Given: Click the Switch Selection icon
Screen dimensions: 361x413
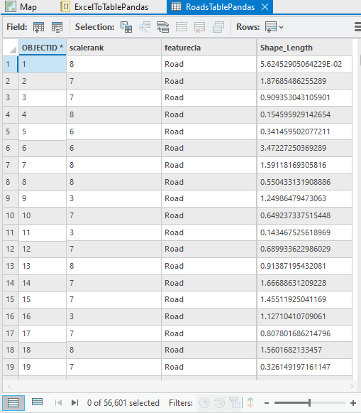Looking at the screenshot, I should (163, 27).
